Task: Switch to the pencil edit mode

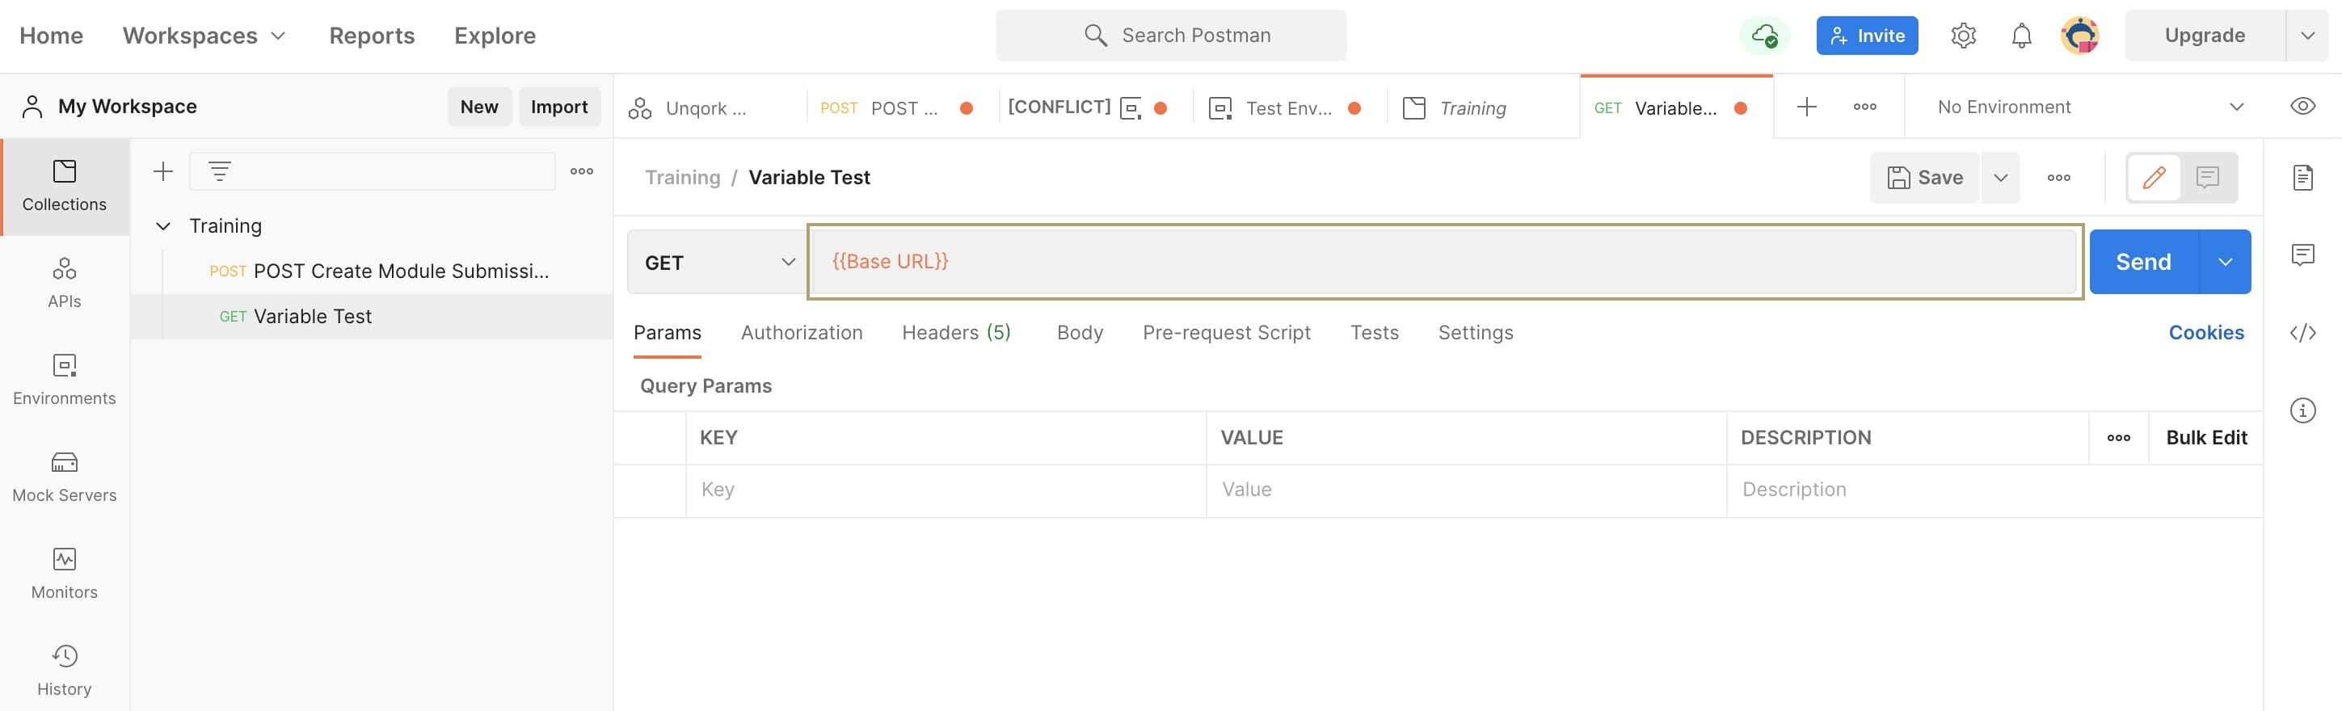Action: coord(2153,177)
